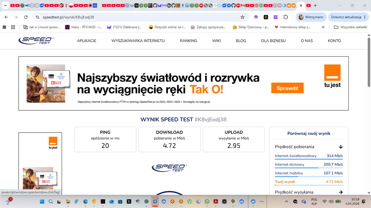Open the purple gem extension icon
The height and width of the screenshot is (208, 371).
click(x=256, y=17)
